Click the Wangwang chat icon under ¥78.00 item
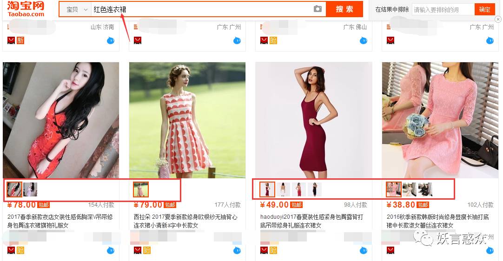Screen dimensions: 503x261 tap(111, 250)
